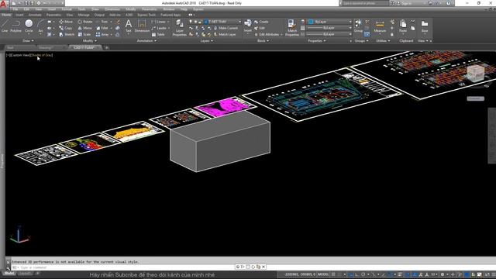The image size is (496, 279).
Task: Choose the Circle tool
Action: point(29,26)
